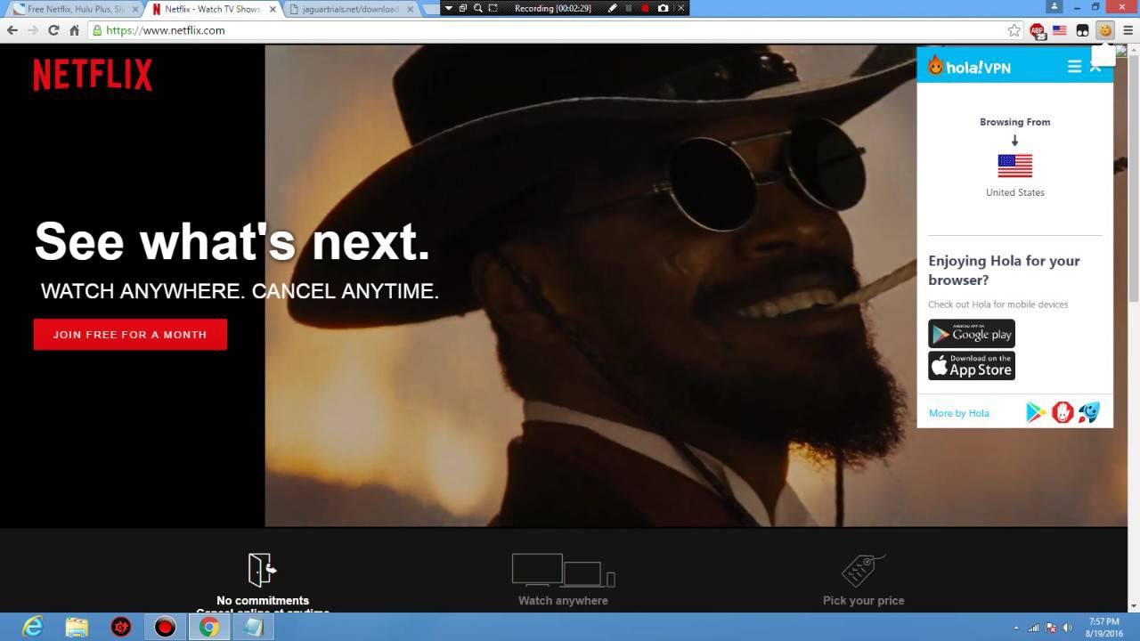Select the Watch anywhere heading

[563, 600]
